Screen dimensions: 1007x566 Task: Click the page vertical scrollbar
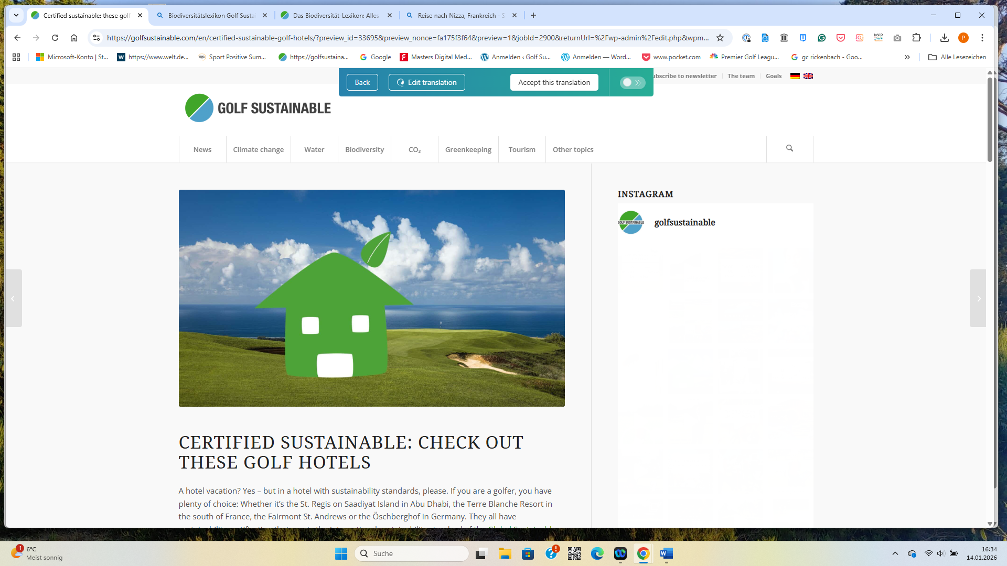click(990, 121)
